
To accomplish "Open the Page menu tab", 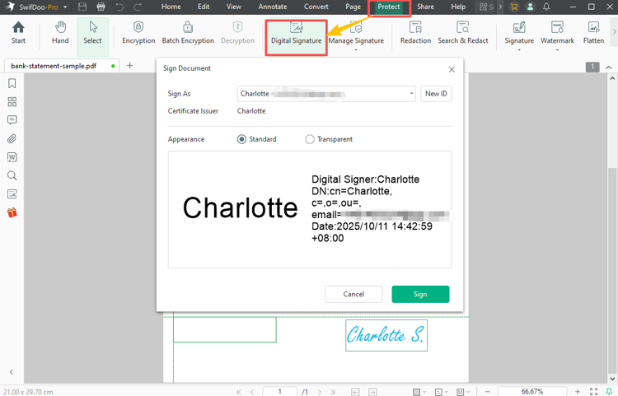I will click(x=353, y=7).
